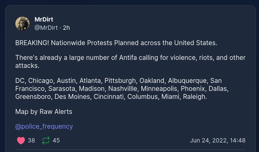
Task: Click the 'Map by Raw Alerts' line
Action: click(x=44, y=111)
